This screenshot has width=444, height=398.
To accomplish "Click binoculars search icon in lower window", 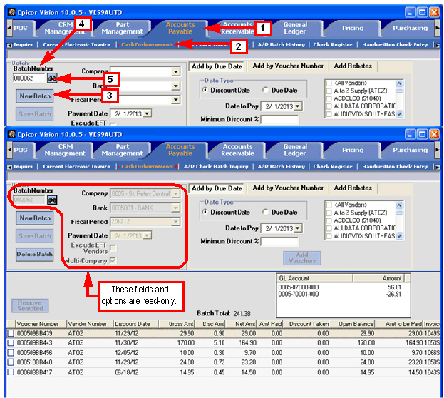I will (52, 200).
